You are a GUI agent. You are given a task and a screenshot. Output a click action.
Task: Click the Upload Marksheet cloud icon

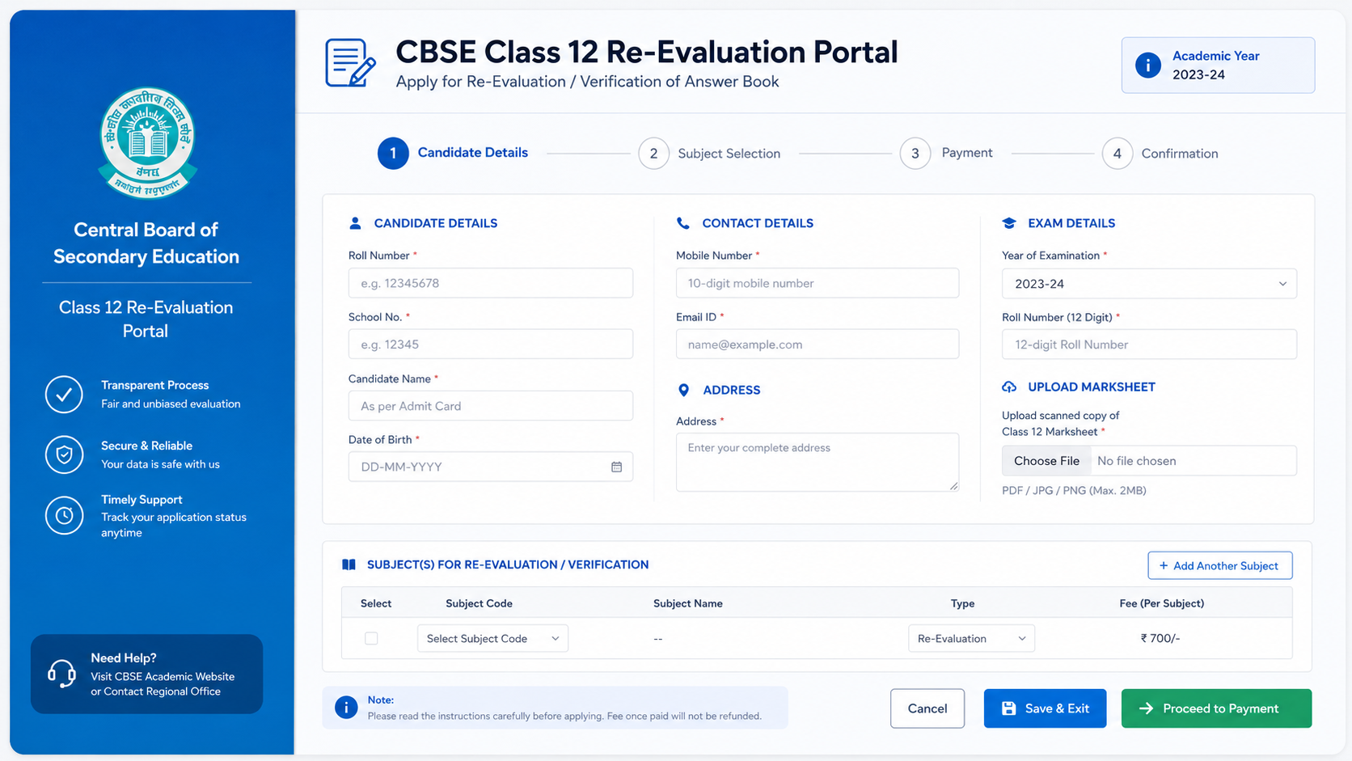[1009, 387]
